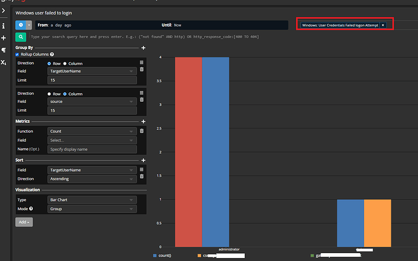
Task: Open the sidebar paragraph formatting icon
Action: coord(4,50)
